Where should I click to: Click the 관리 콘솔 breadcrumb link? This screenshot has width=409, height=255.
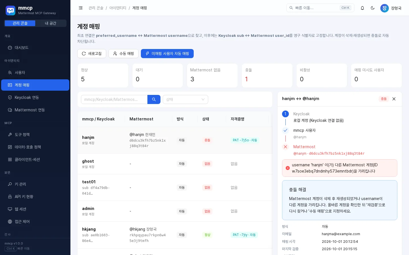click(96, 8)
